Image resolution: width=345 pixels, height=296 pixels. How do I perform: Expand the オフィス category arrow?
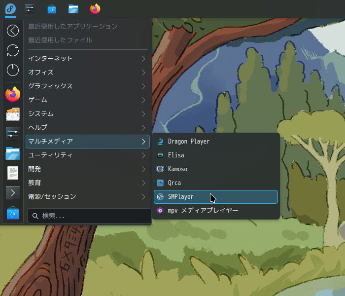[143, 73]
